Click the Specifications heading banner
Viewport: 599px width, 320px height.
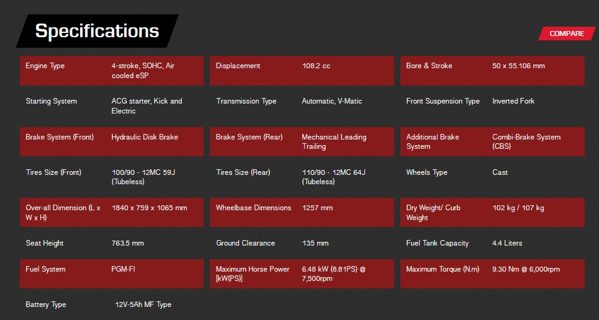pyautogui.click(x=97, y=31)
